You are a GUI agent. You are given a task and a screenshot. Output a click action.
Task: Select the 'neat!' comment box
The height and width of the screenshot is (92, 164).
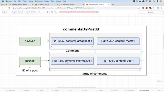click(x=118, y=41)
